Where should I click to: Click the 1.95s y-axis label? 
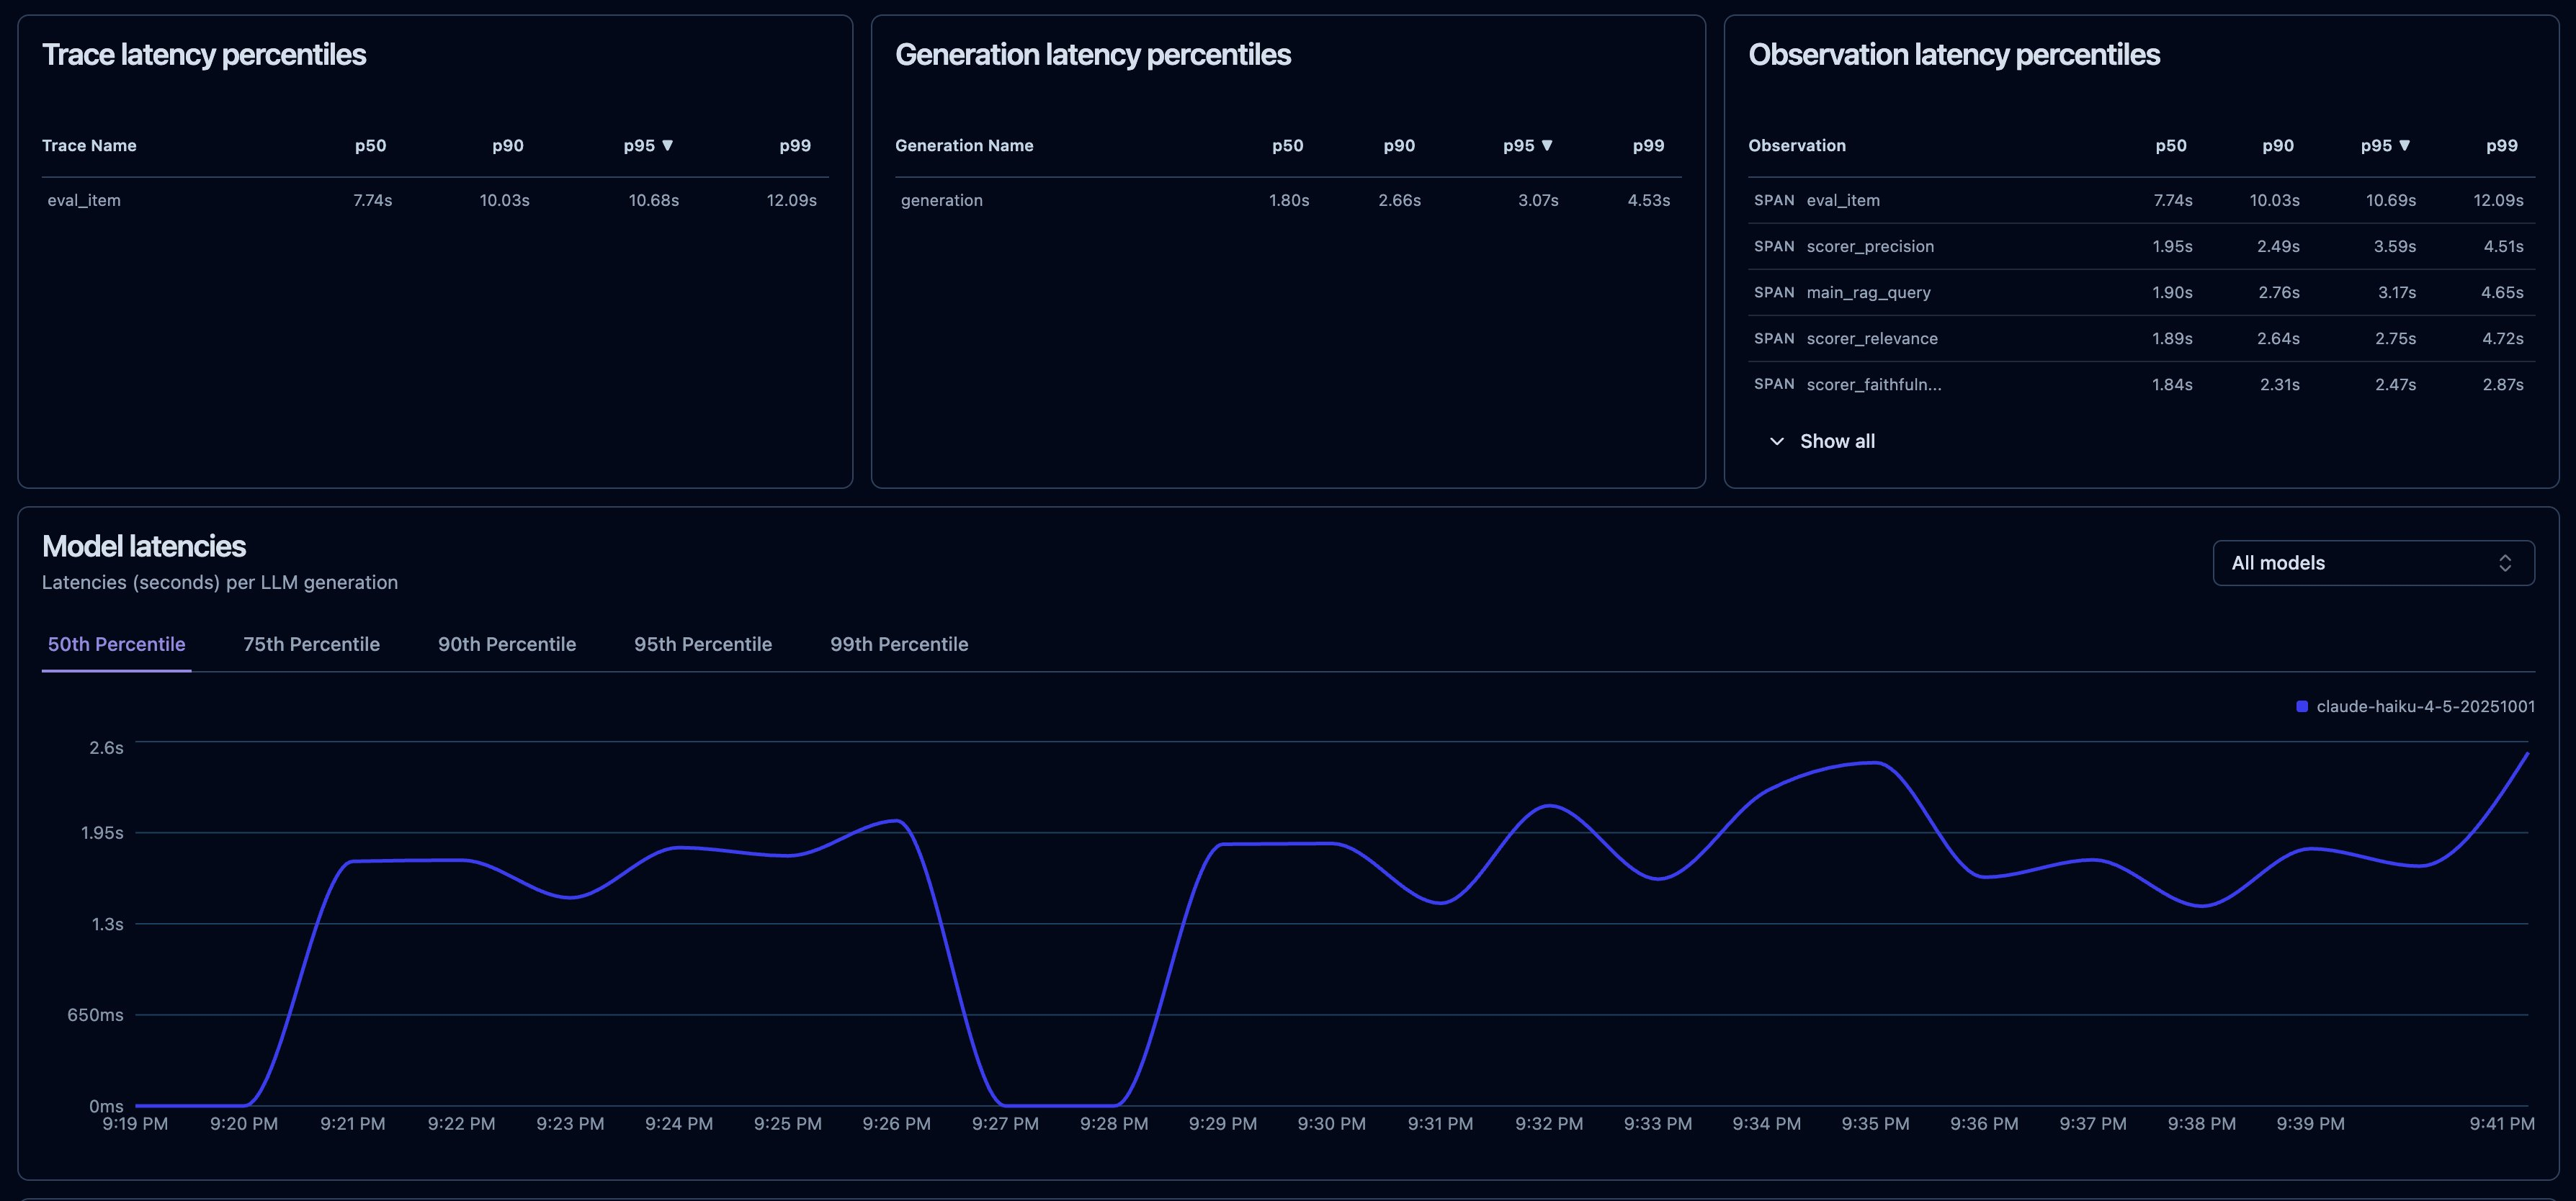coord(102,833)
